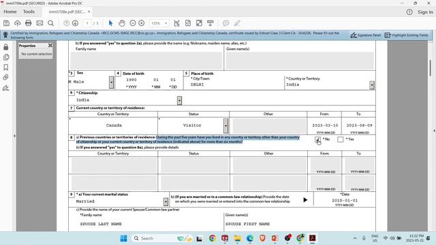Open Microsoft Edge from taskbar
Screen dimensions: 436x245
250,238
